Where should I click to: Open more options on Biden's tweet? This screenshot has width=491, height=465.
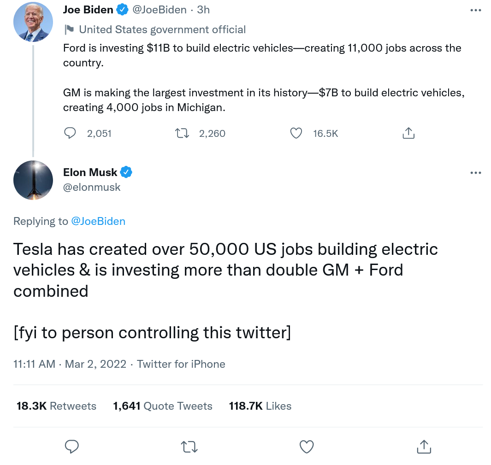click(475, 10)
